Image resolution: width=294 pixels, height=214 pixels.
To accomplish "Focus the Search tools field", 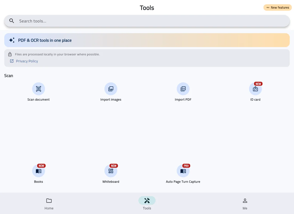I will pyautogui.click(x=147, y=21).
